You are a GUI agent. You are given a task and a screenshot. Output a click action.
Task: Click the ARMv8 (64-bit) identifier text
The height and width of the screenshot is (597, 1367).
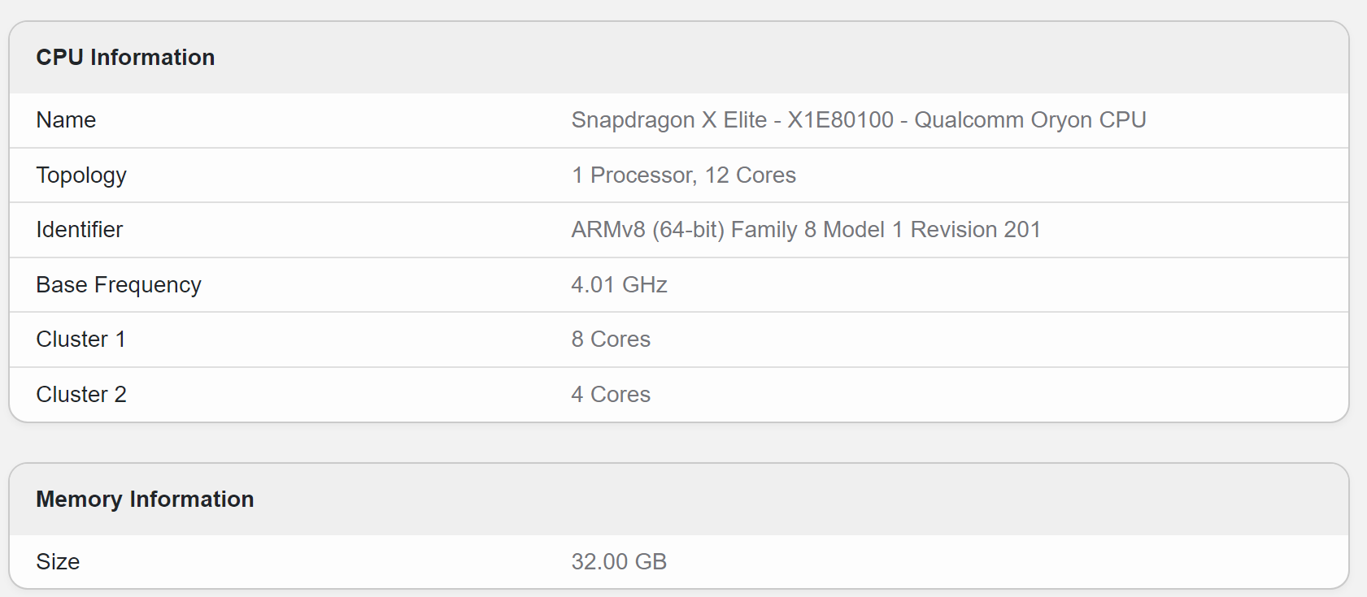coord(647,230)
